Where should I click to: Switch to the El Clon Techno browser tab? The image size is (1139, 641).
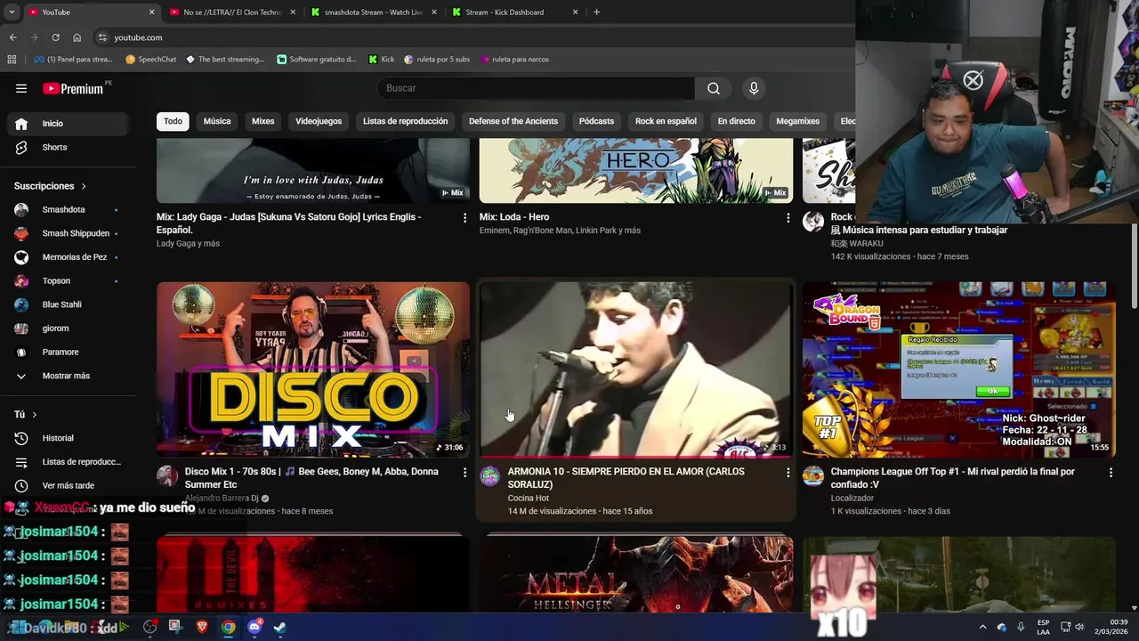pos(232,12)
